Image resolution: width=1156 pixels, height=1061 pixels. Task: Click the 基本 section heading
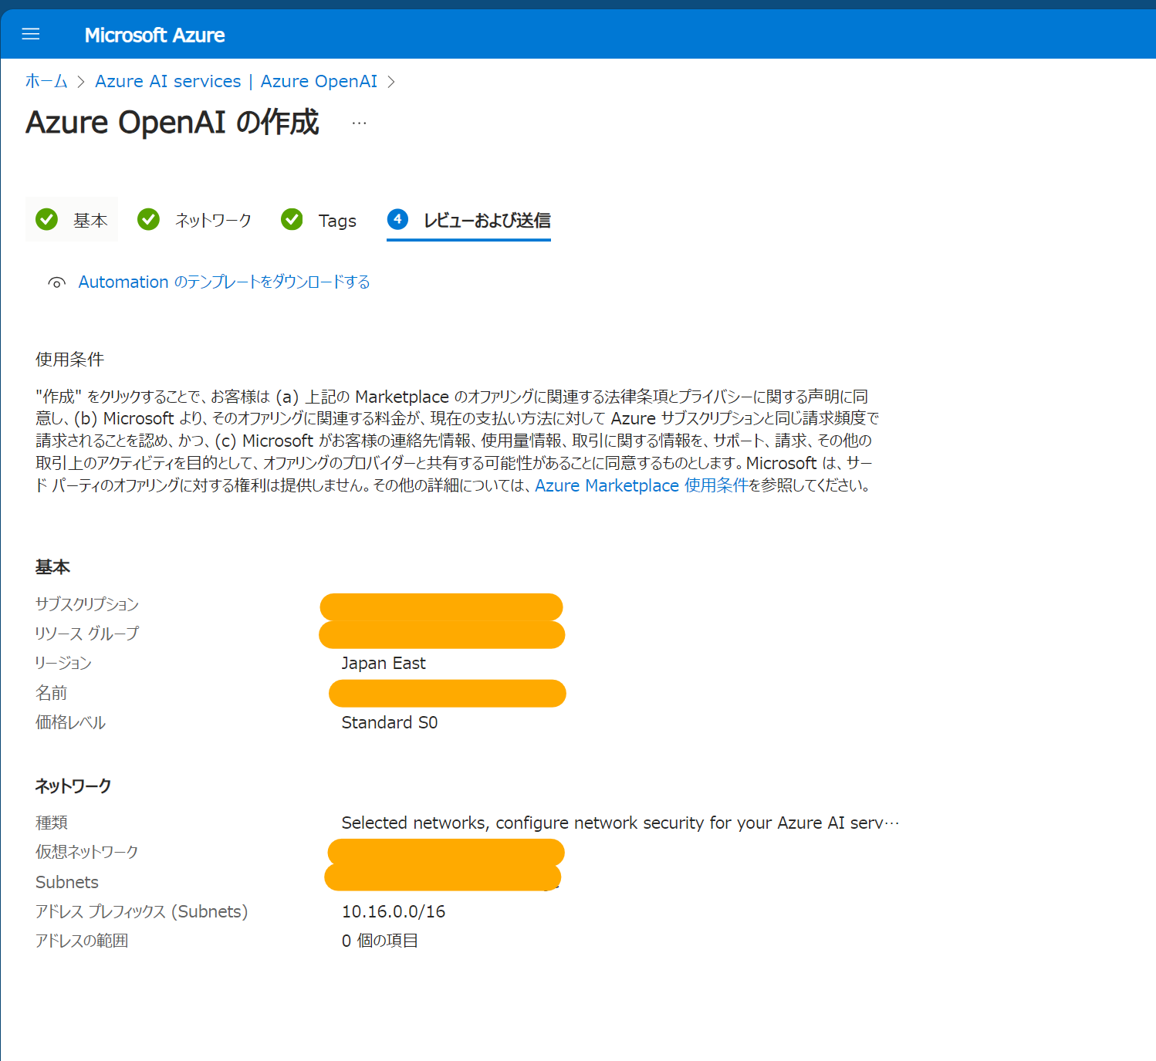[52, 568]
